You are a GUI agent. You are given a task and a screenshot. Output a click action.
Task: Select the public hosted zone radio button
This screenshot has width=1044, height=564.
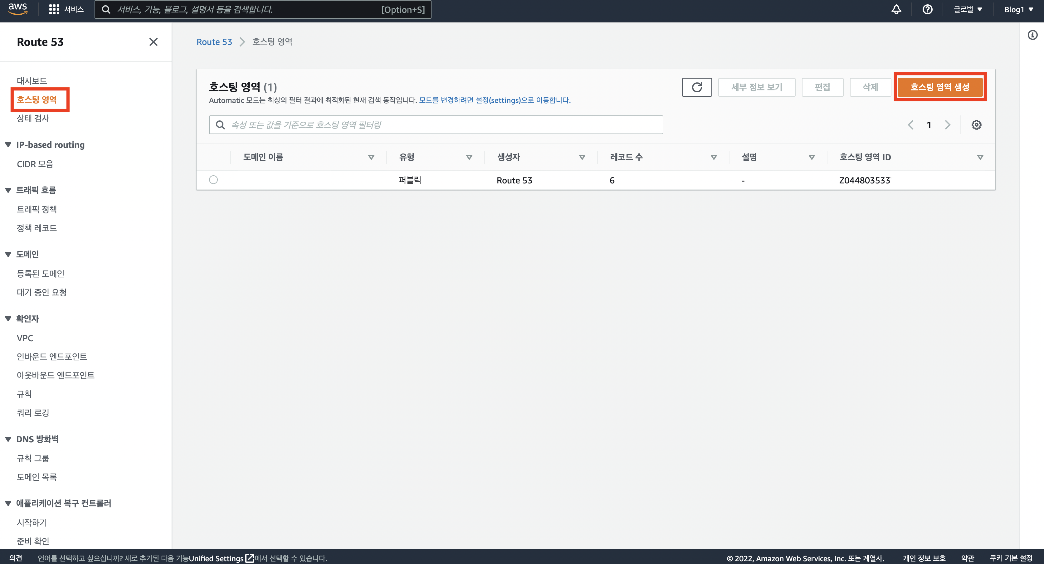pos(213,180)
